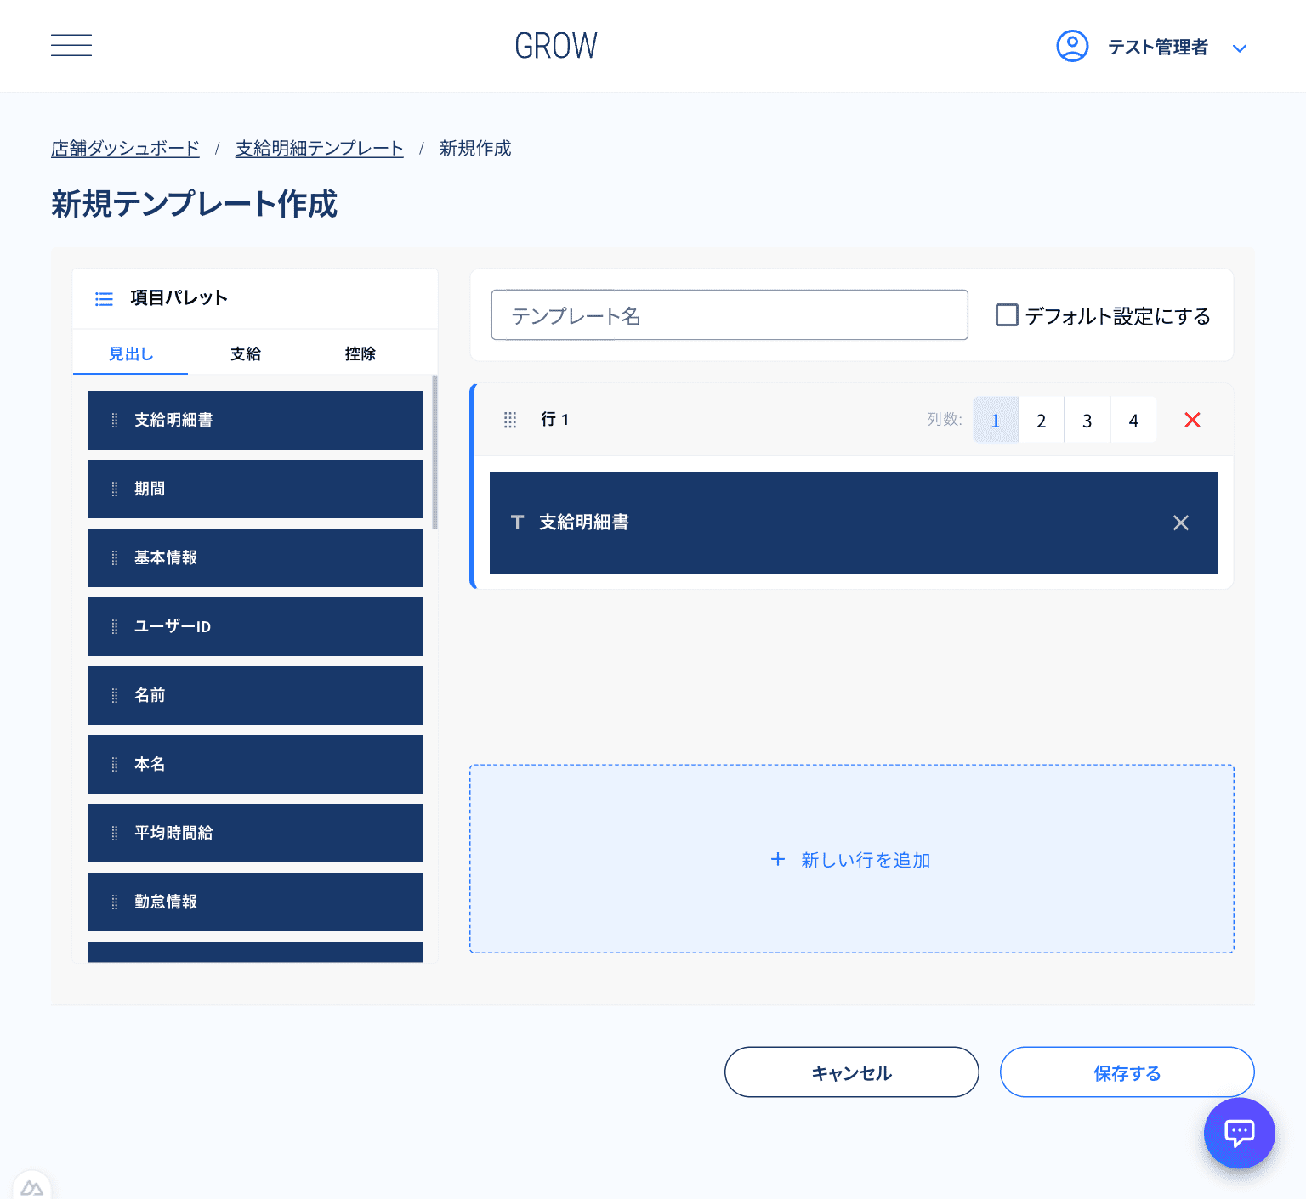
Task: Switch to the 支給 tab
Action: click(245, 353)
